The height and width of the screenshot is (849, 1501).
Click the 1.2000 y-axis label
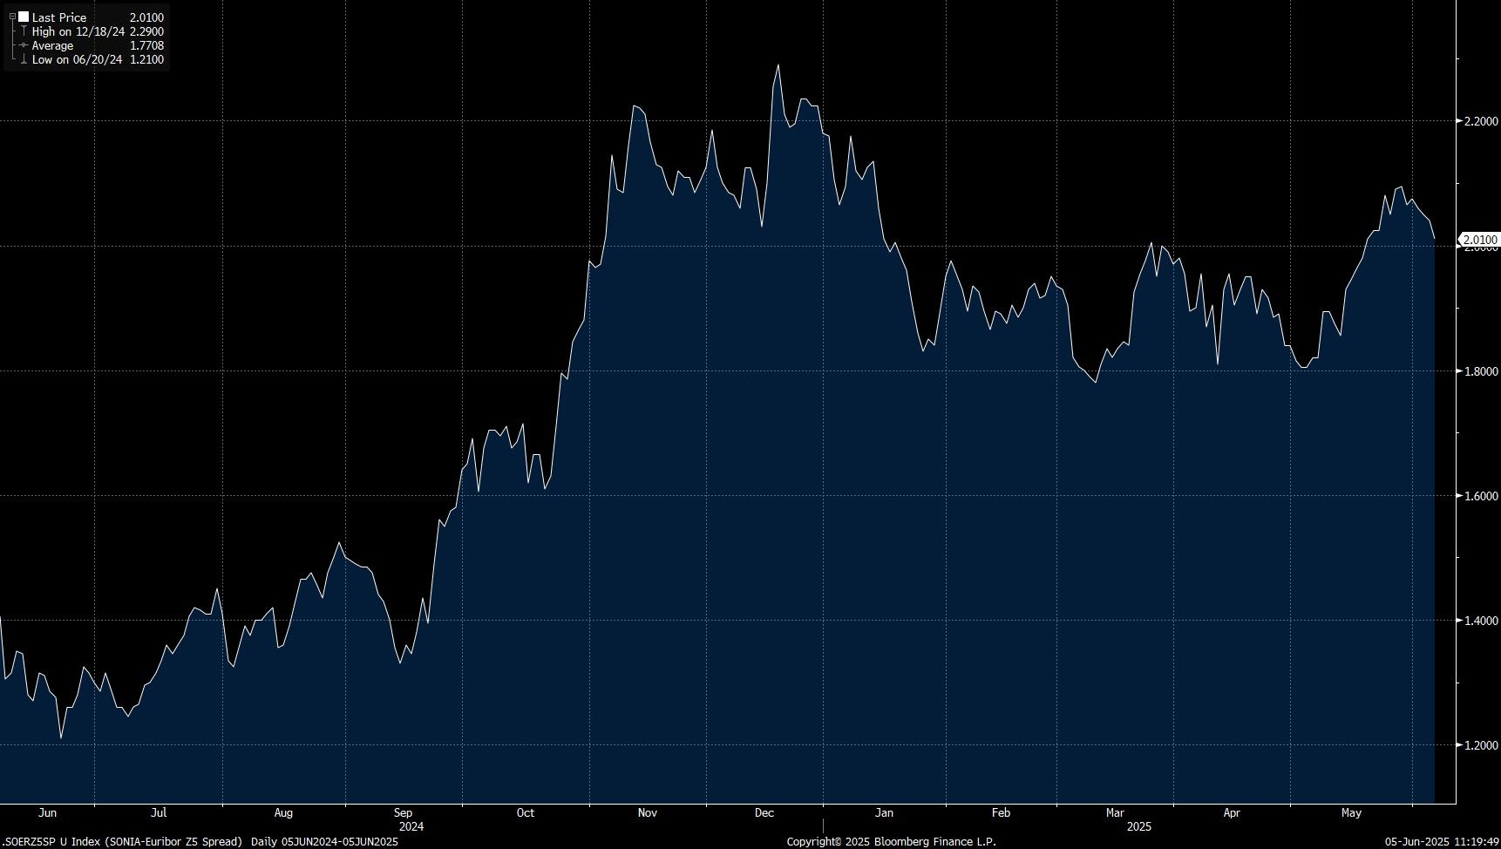coord(1481,745)
